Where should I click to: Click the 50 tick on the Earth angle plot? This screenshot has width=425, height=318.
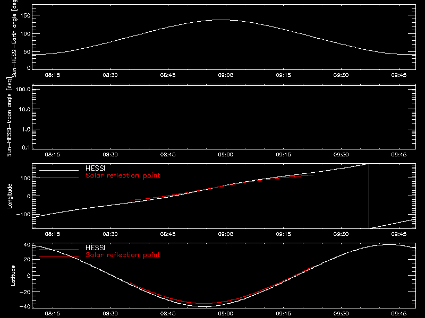click(x=27, y=52)
